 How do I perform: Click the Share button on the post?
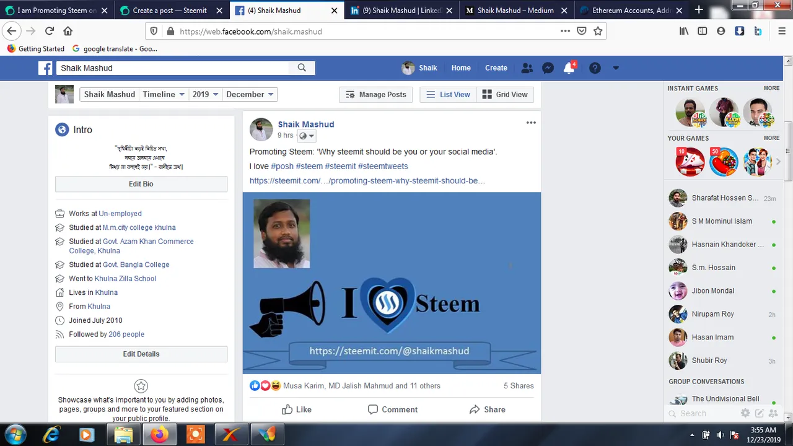pyautogui.click(x=488, y=409)
